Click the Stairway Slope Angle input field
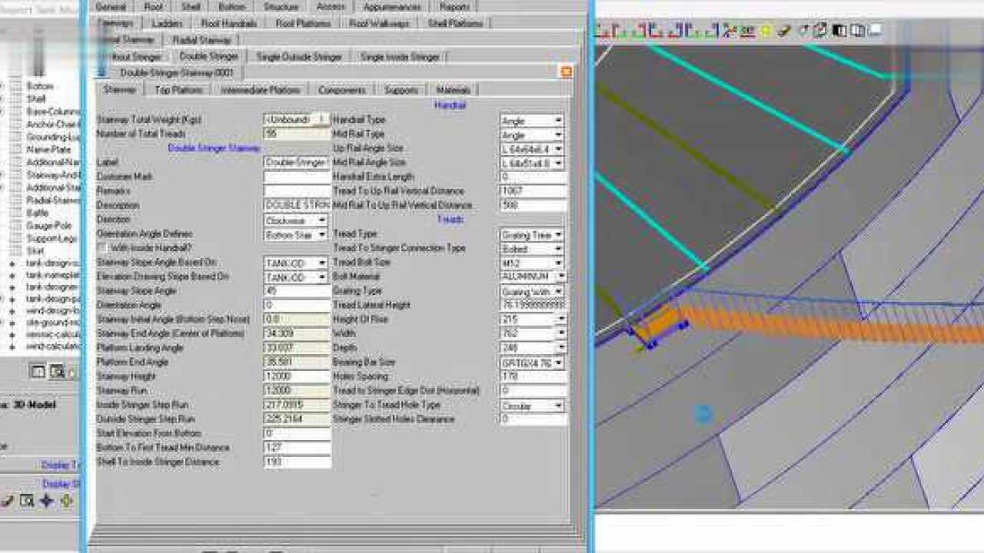This screenshot has width=984, height=553. pos(296,291)
